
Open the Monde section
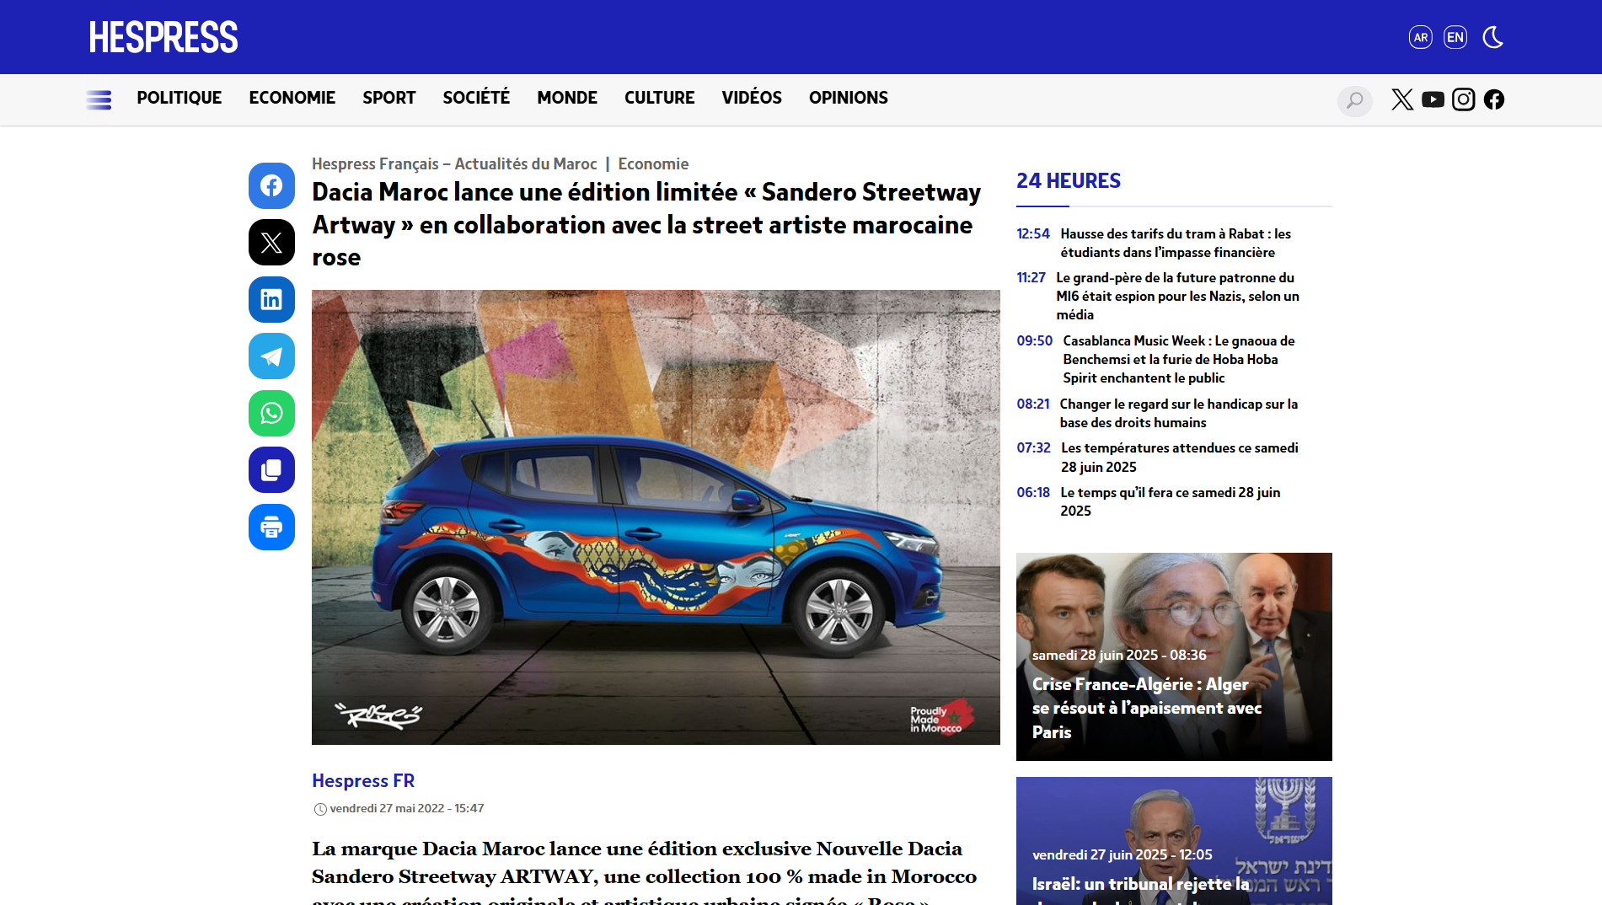click(567, 98)
